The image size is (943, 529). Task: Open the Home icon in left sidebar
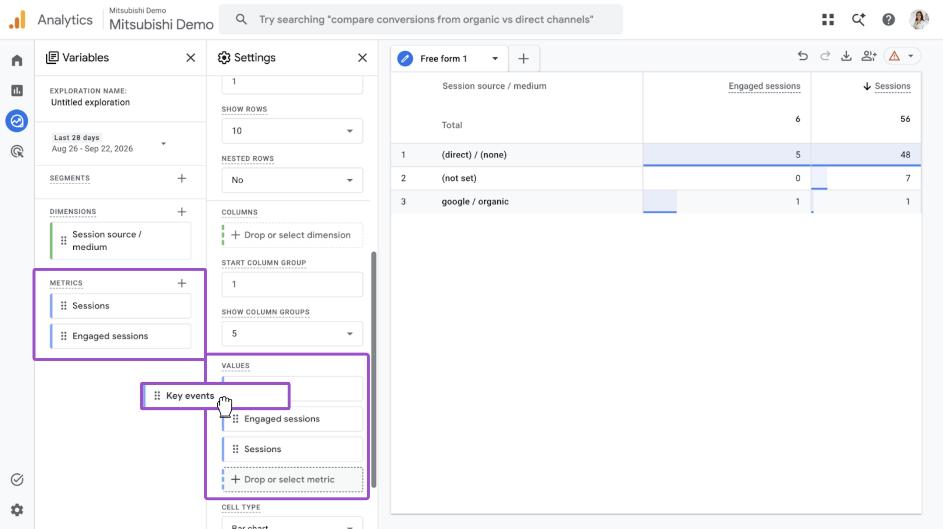17,60
